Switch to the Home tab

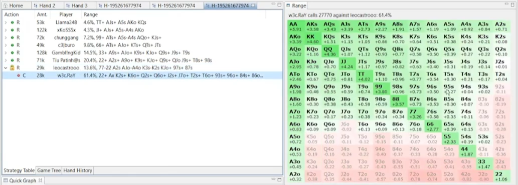pos(13,5)
